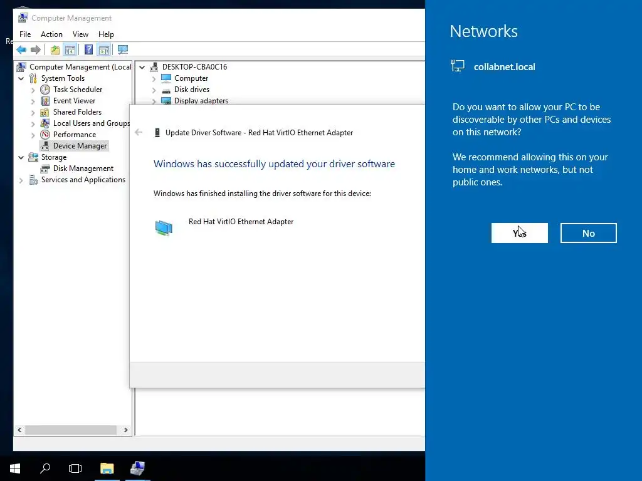The image size is (642, 481).
Task: Open the taskbar Search magnifier
Action: (45, 468)
